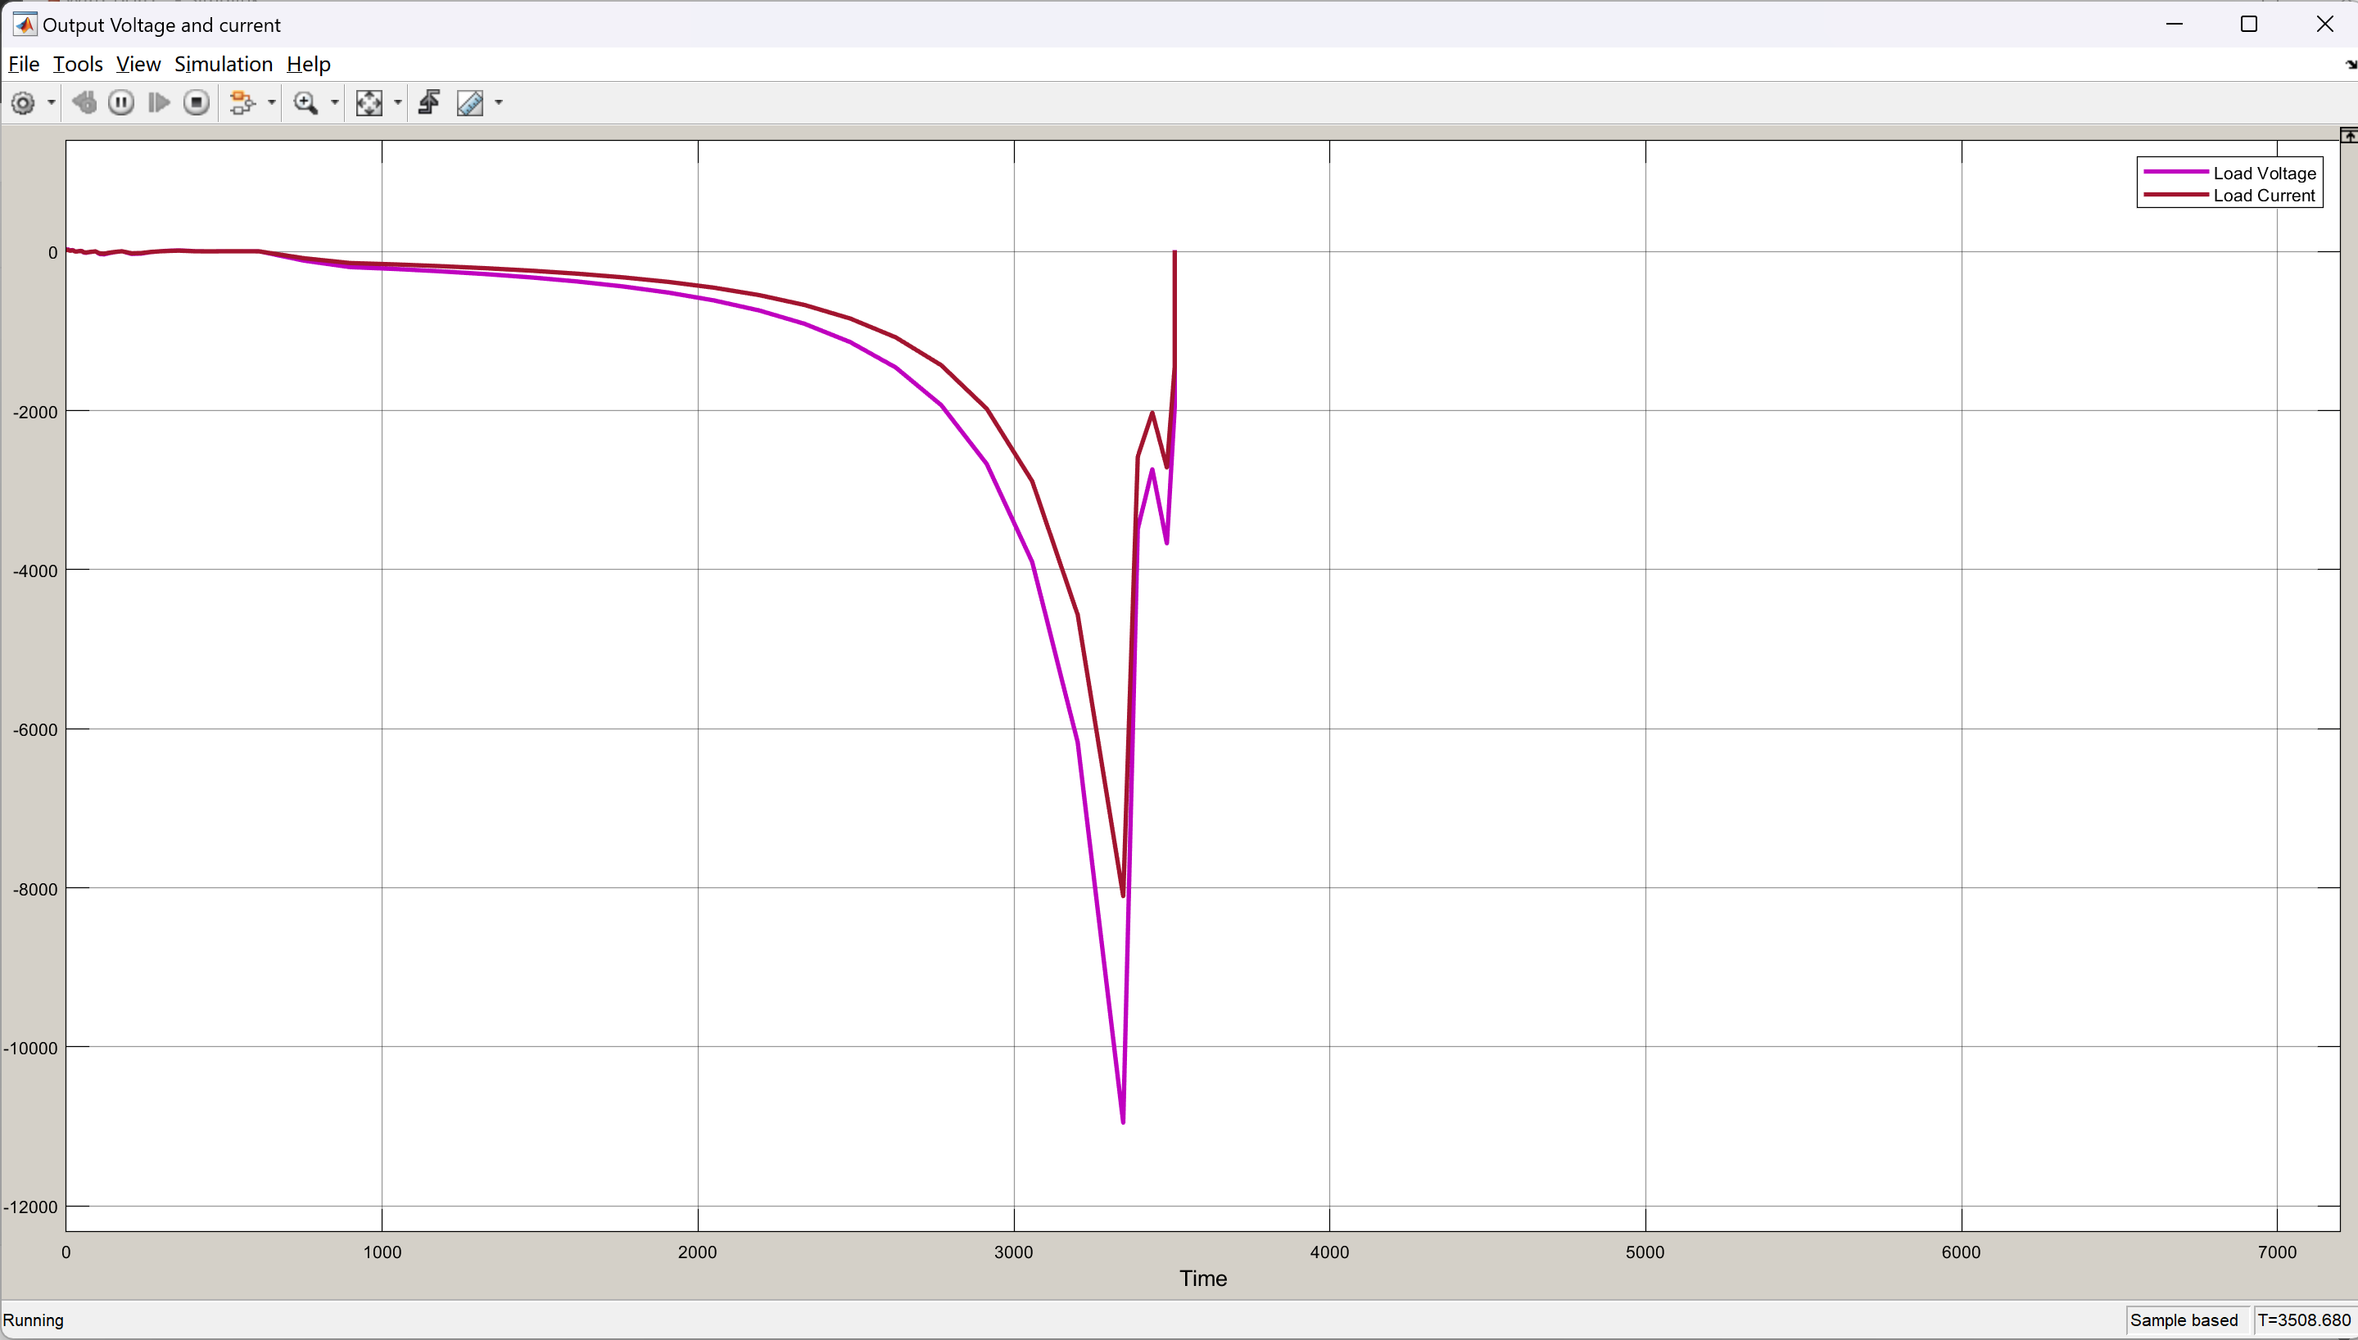Open the Tools menu

77,65
